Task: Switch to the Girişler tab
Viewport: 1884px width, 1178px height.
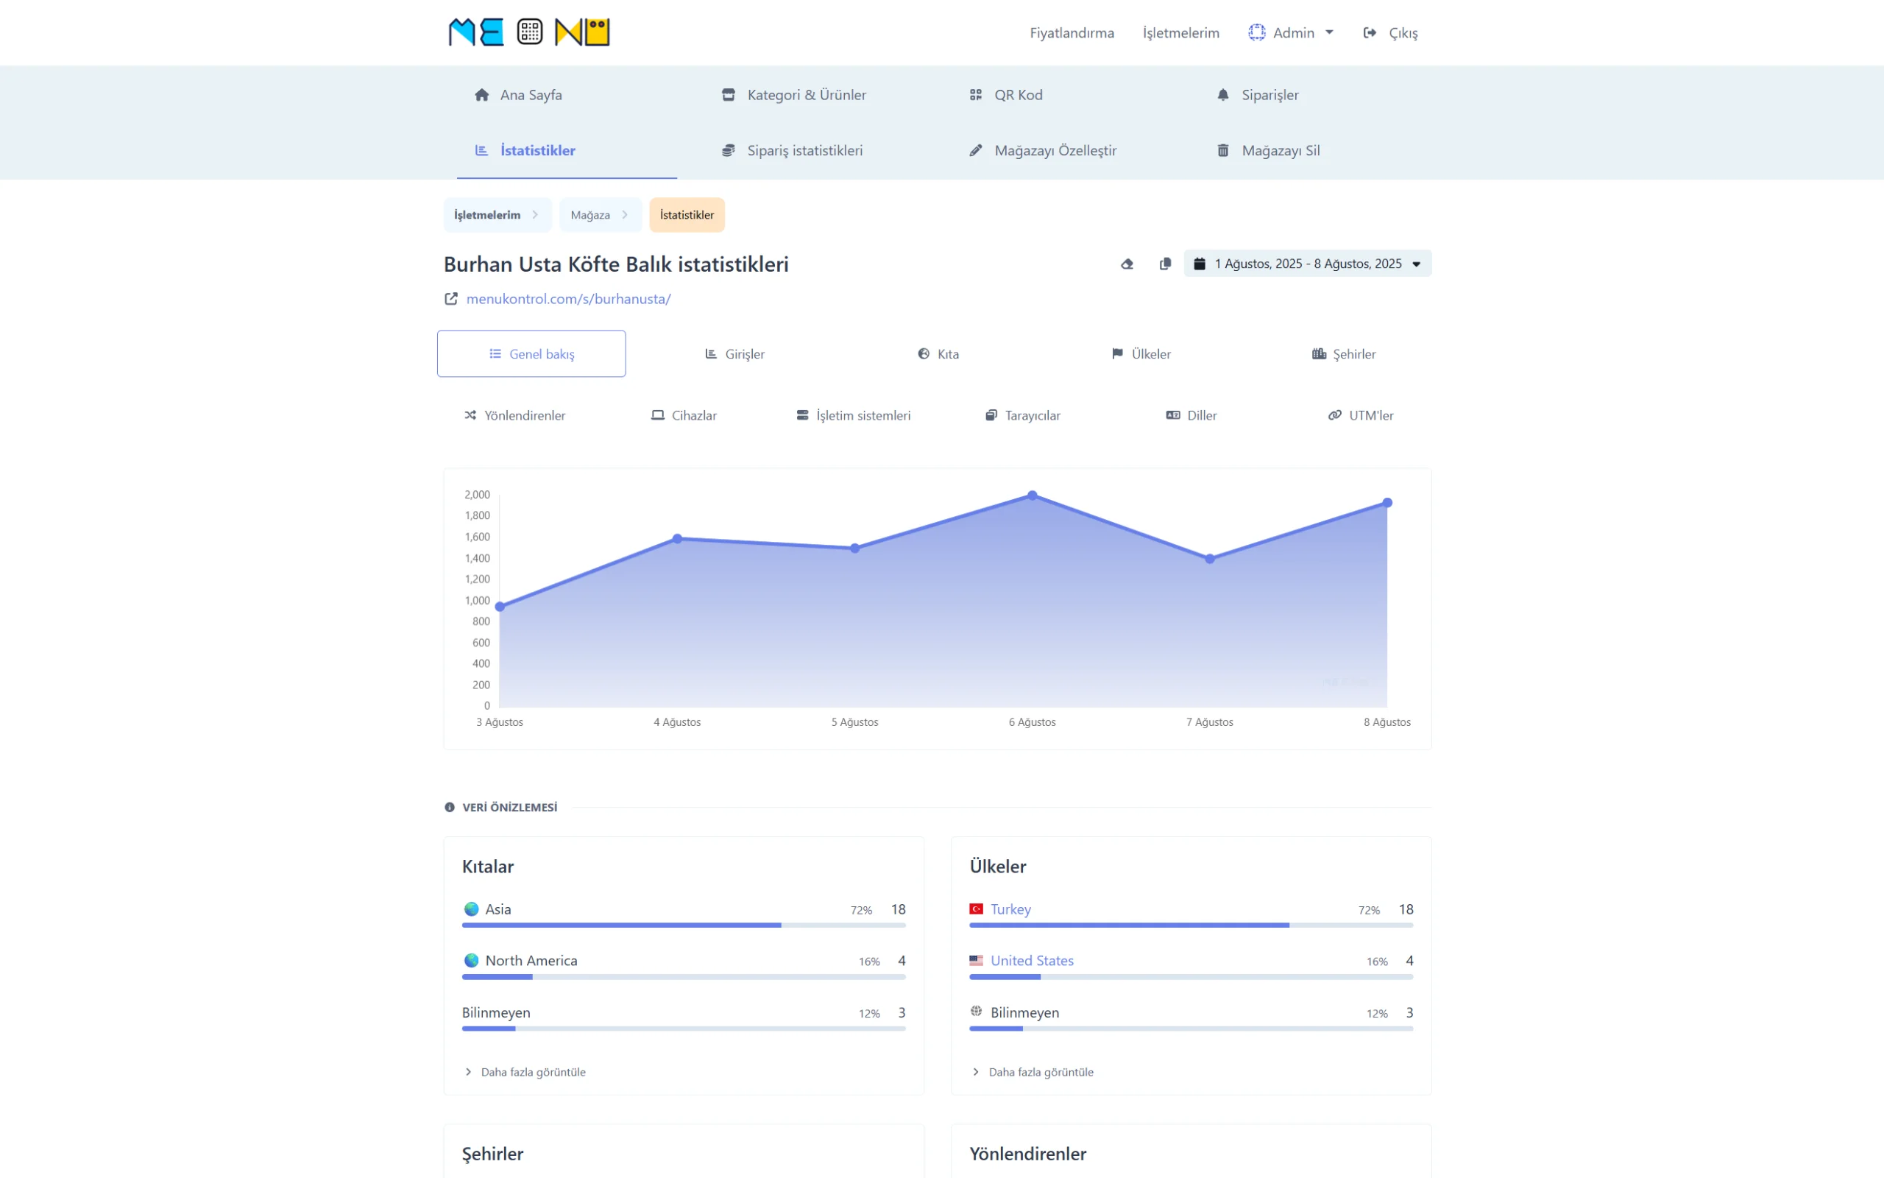Action: tap(735, 354)
